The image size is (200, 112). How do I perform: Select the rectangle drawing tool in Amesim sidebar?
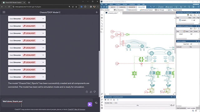(x=102, y=26)
